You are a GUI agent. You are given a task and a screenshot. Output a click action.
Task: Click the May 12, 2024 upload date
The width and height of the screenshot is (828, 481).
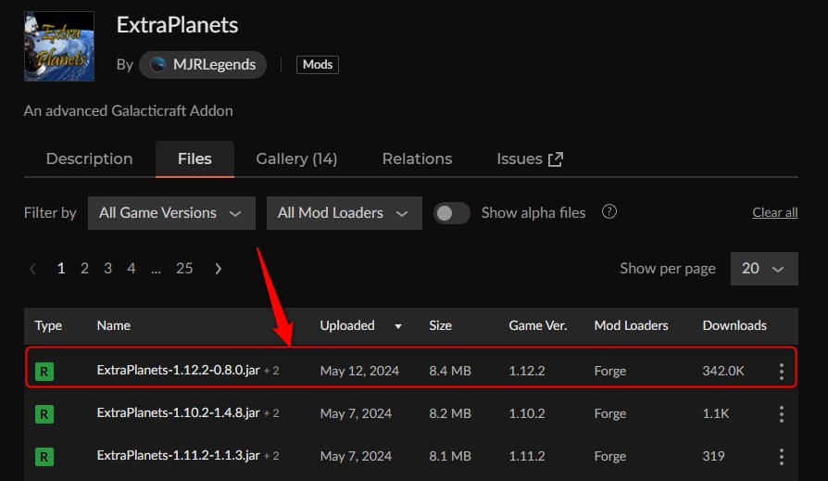(x=359, y=371)
